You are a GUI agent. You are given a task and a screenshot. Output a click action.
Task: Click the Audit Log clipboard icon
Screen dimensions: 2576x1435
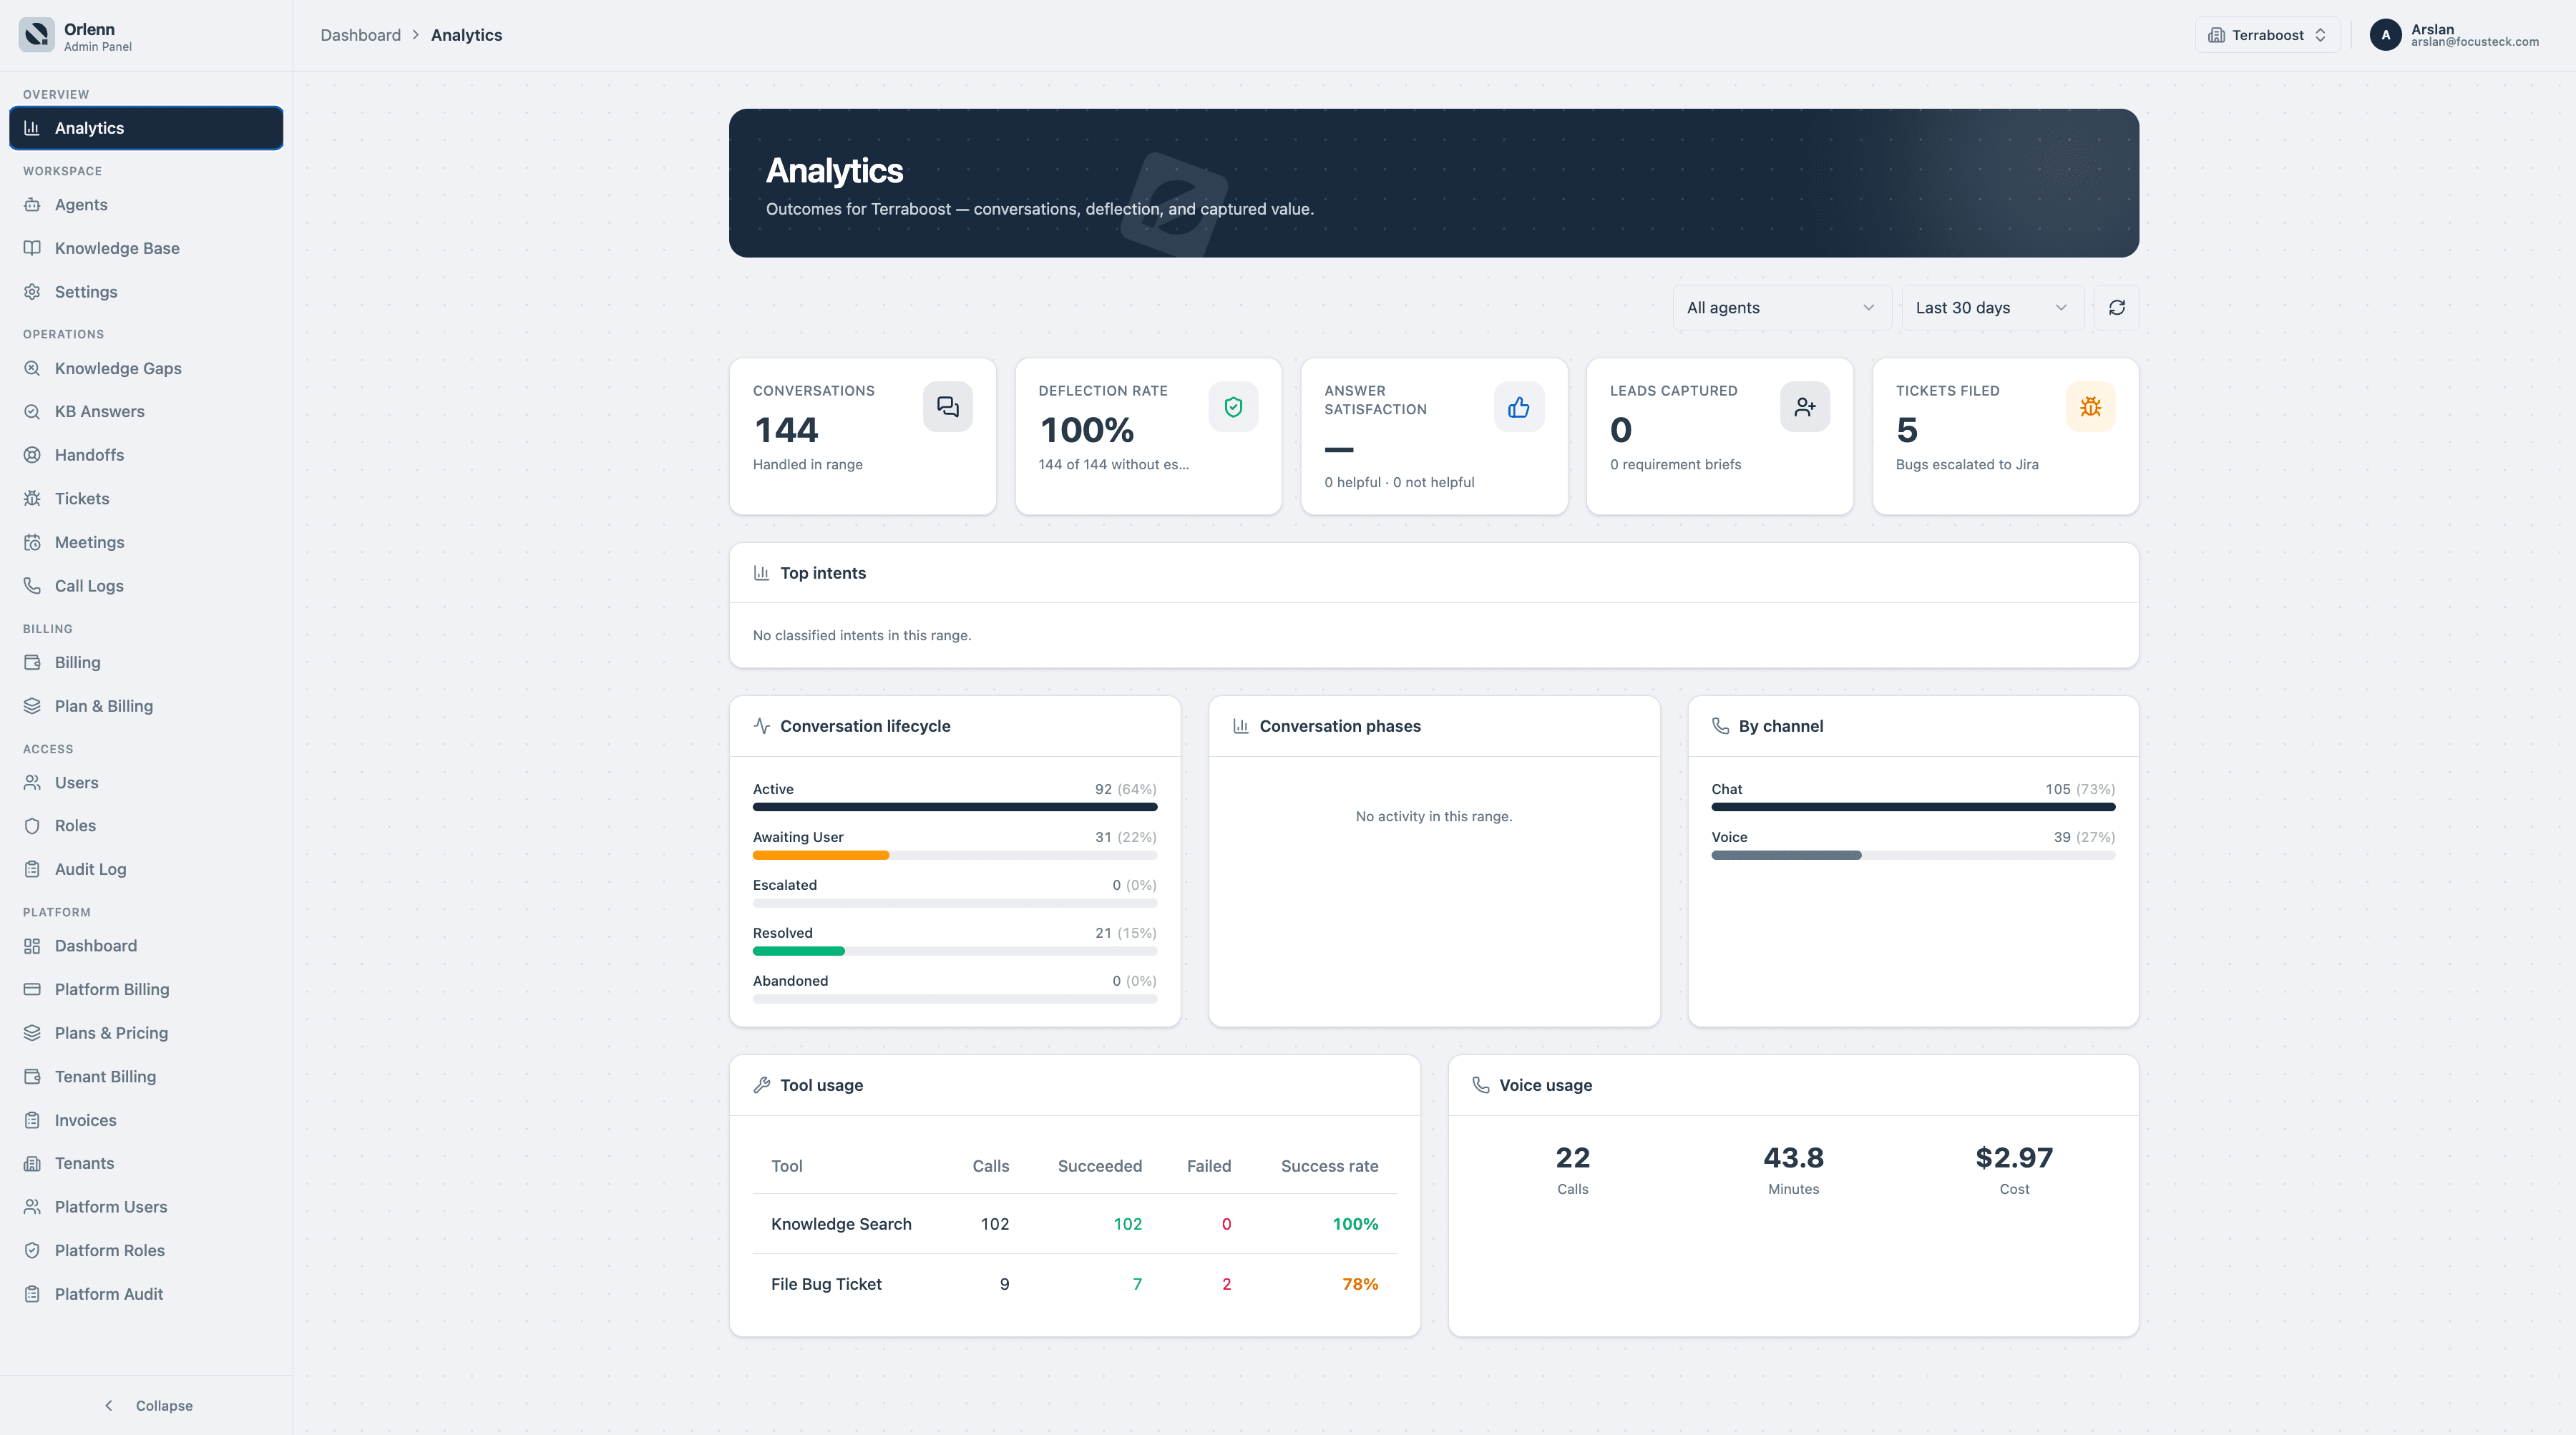(x=32, y=869)
